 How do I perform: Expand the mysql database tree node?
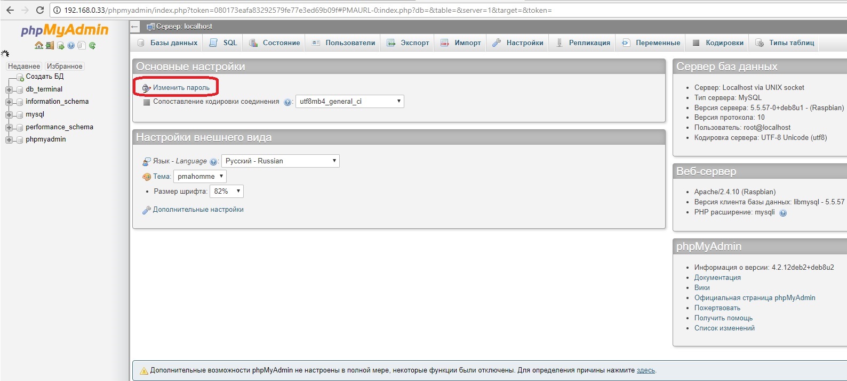click(9, 114)
